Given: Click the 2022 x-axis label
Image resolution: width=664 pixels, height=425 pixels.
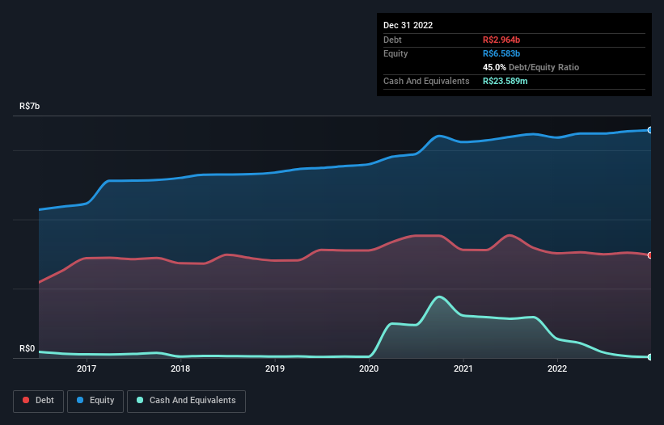Looking at the screenshot, I should (557, 368).
